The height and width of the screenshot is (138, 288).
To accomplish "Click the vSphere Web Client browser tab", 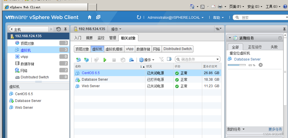I will 45,7.
